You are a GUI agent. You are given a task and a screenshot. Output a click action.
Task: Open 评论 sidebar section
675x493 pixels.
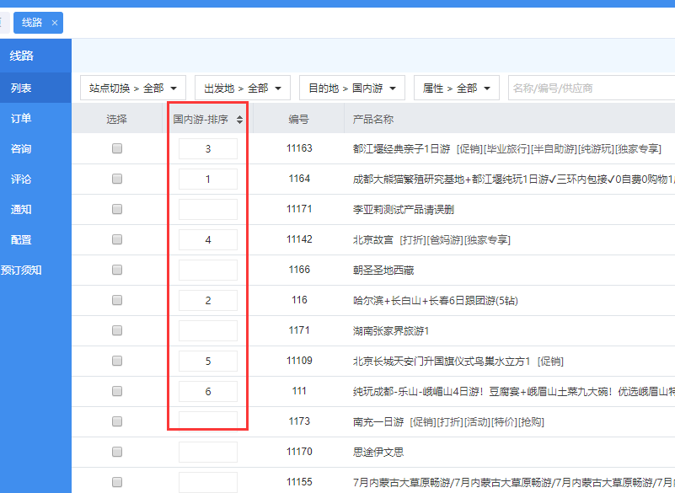tap(22, 179)
